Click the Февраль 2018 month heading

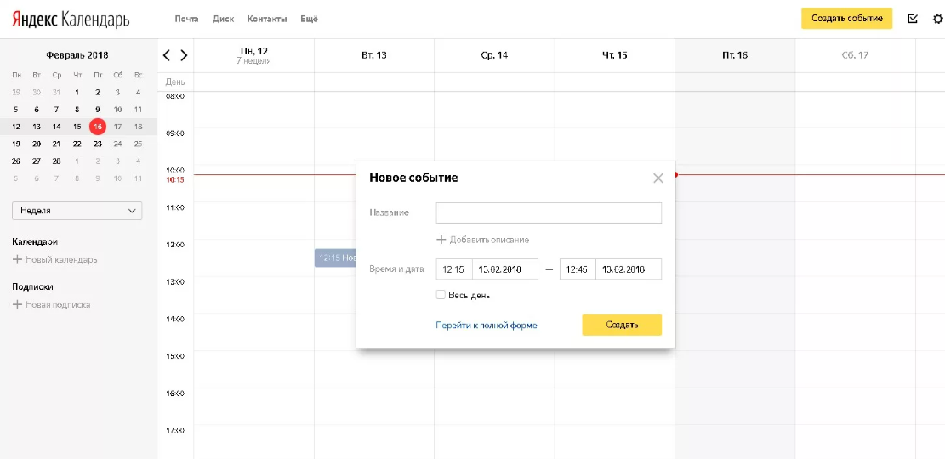point(77,54)
